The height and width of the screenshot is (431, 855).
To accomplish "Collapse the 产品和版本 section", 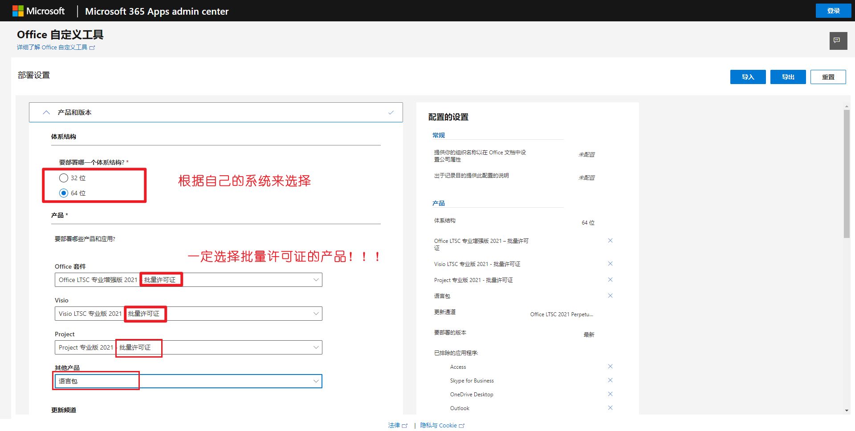I will point(46,113).
